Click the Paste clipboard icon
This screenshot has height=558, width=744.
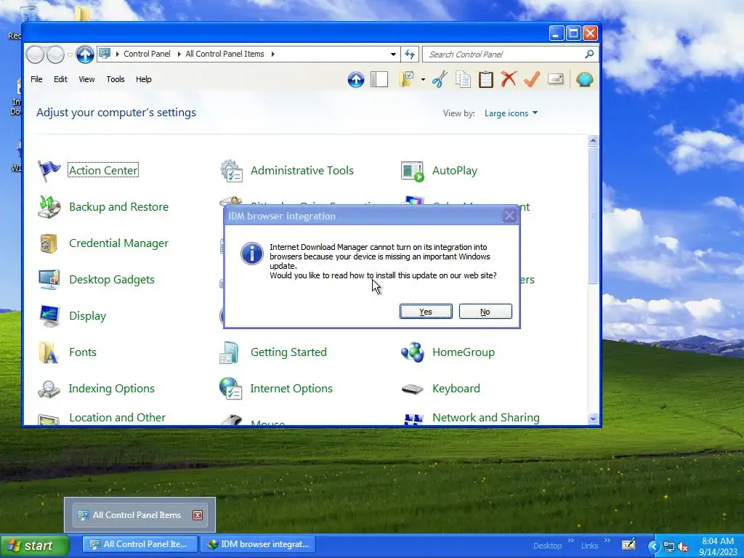click(x=486, y=79)
